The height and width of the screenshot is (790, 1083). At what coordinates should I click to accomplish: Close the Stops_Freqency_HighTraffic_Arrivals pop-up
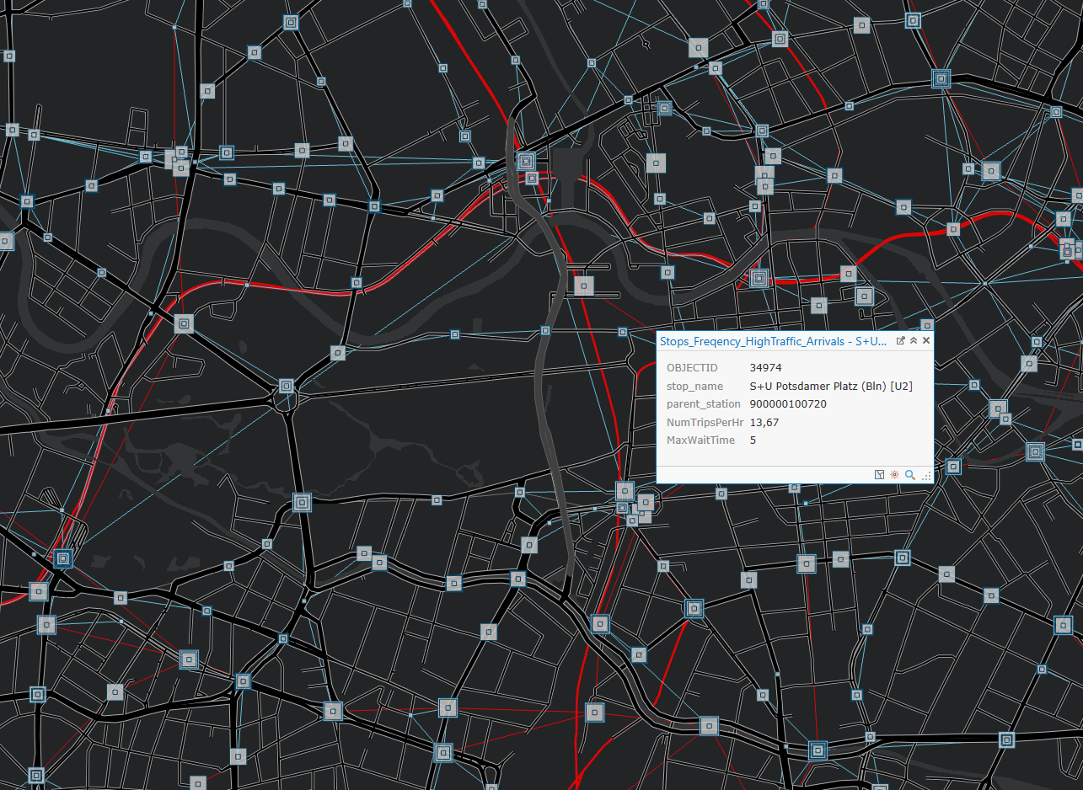(926, 340)
